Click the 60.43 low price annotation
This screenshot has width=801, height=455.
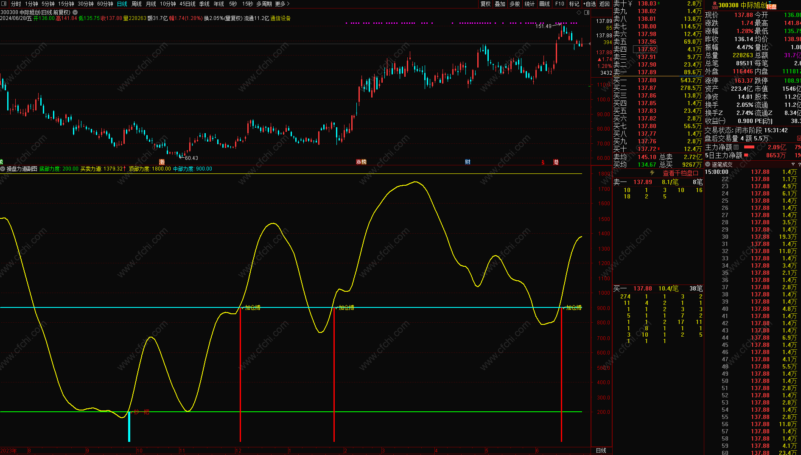pos(191,158)
